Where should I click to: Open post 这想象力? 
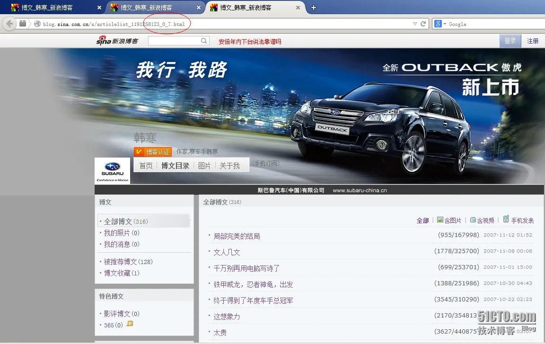point(227,317)
